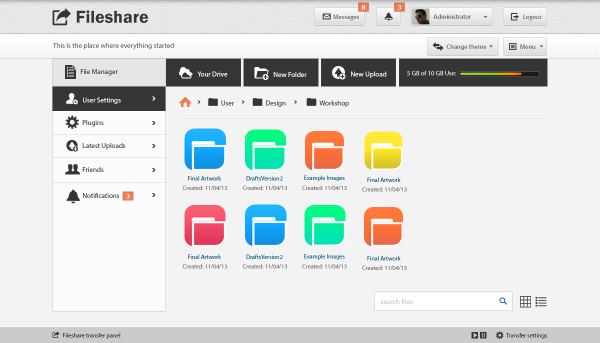Click the notification bell icon in header
Screen dimensions: 600x343
coord(388,17)
